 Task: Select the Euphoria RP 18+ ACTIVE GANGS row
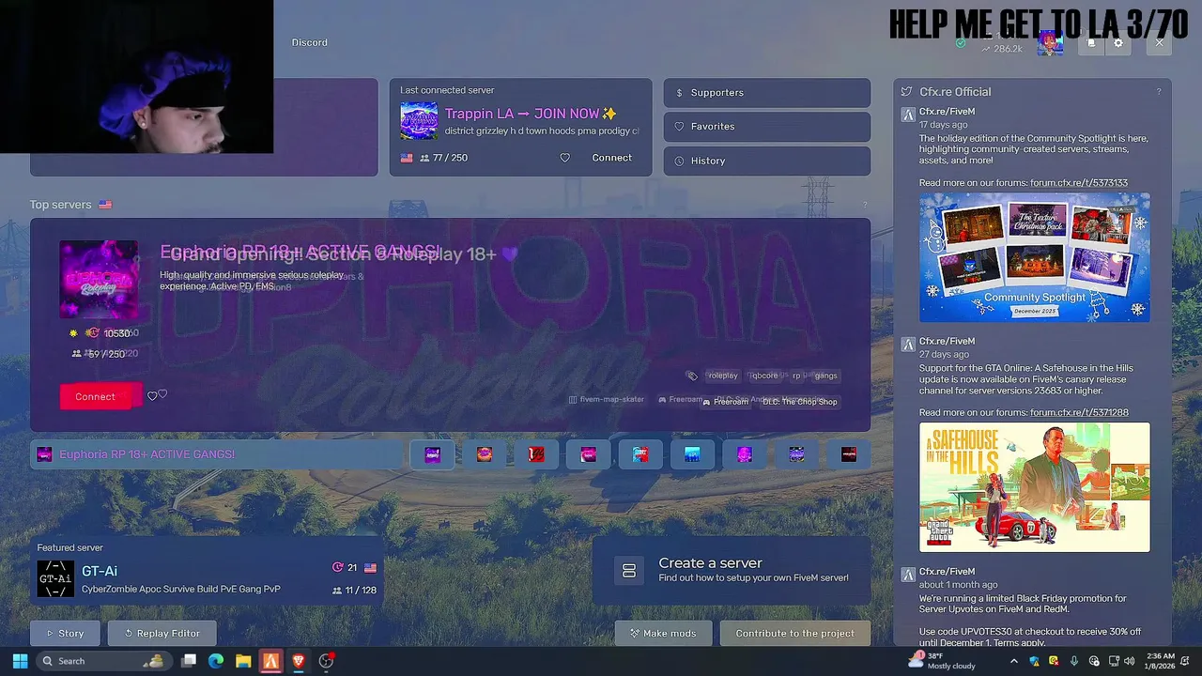coord(216,454)
